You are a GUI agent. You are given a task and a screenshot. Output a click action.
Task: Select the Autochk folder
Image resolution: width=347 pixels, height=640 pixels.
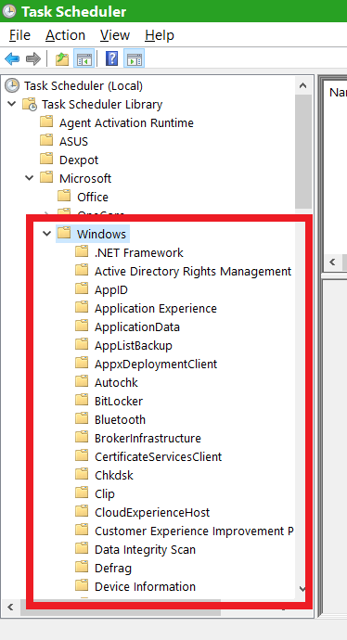tap(116, 382)
